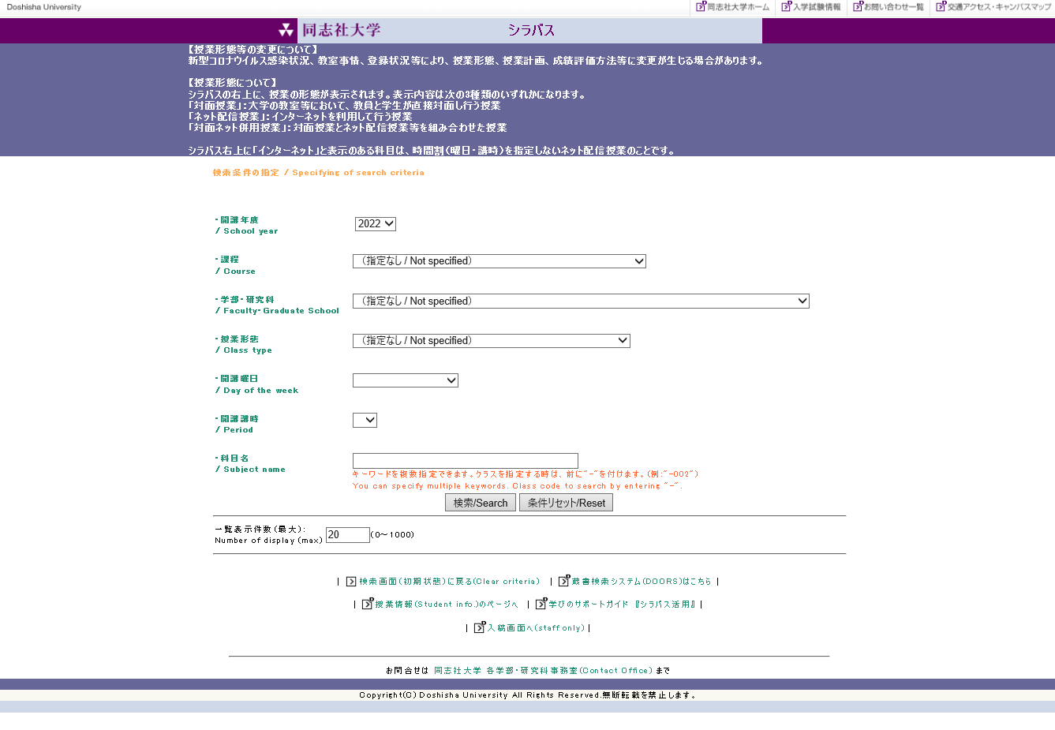Click the シラバス header title

[x=531, y=31]
